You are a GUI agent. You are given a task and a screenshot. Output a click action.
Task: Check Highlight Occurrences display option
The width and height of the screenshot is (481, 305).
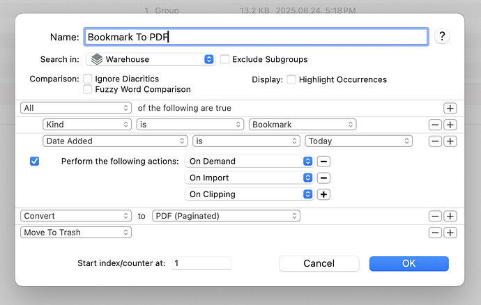click(291, 79)
